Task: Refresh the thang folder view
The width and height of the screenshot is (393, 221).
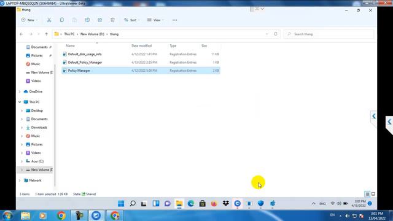Action: 276,34
